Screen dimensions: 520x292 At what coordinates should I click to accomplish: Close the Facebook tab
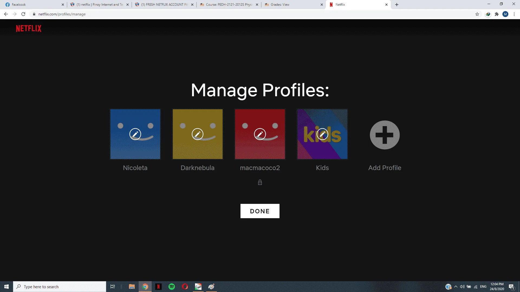[63, 5]
